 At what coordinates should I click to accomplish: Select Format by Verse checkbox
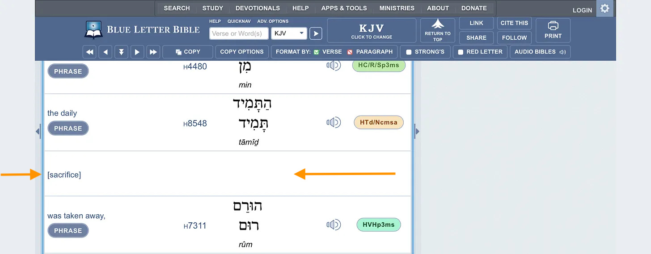317,52
